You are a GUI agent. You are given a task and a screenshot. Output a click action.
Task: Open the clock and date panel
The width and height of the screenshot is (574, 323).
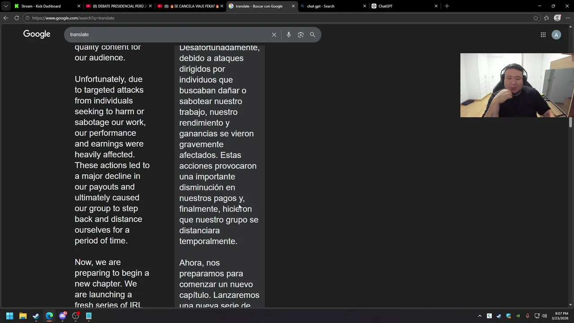(x=561, y=316)
